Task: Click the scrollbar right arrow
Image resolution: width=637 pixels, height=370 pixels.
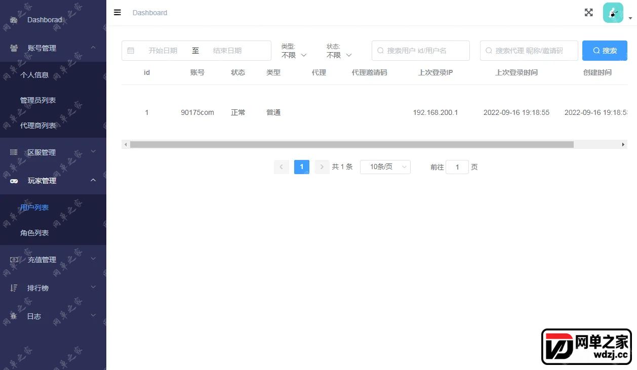Action: point(623,145)
